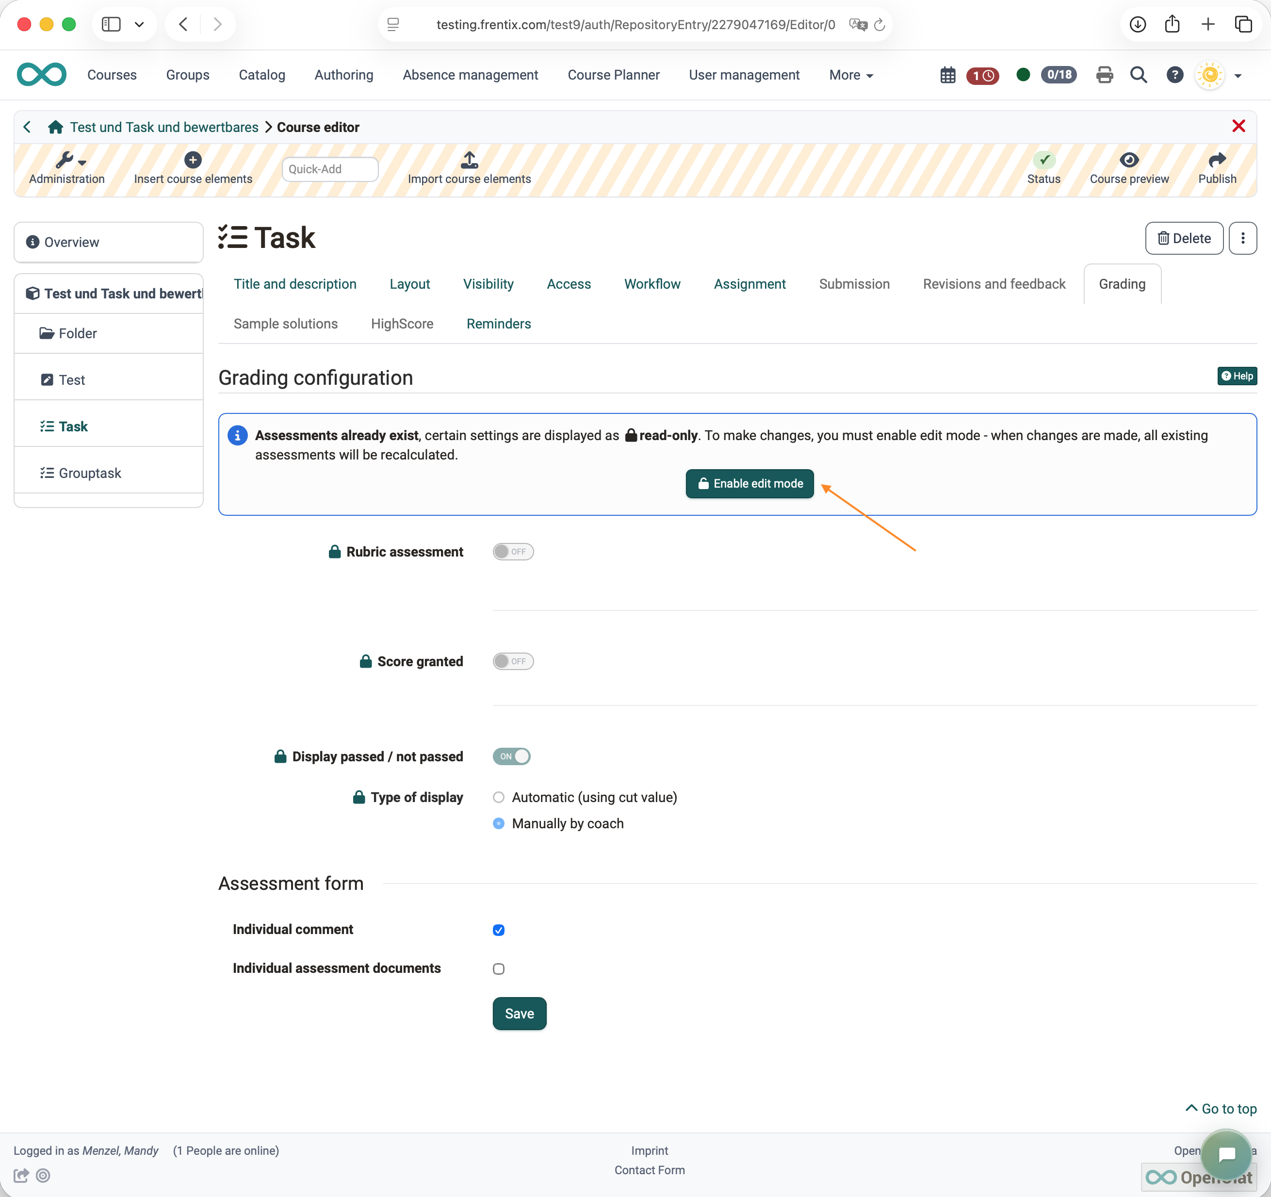Click the Go to top link
This screenshot has width=1271, height=1197.
(1221, 1109)
